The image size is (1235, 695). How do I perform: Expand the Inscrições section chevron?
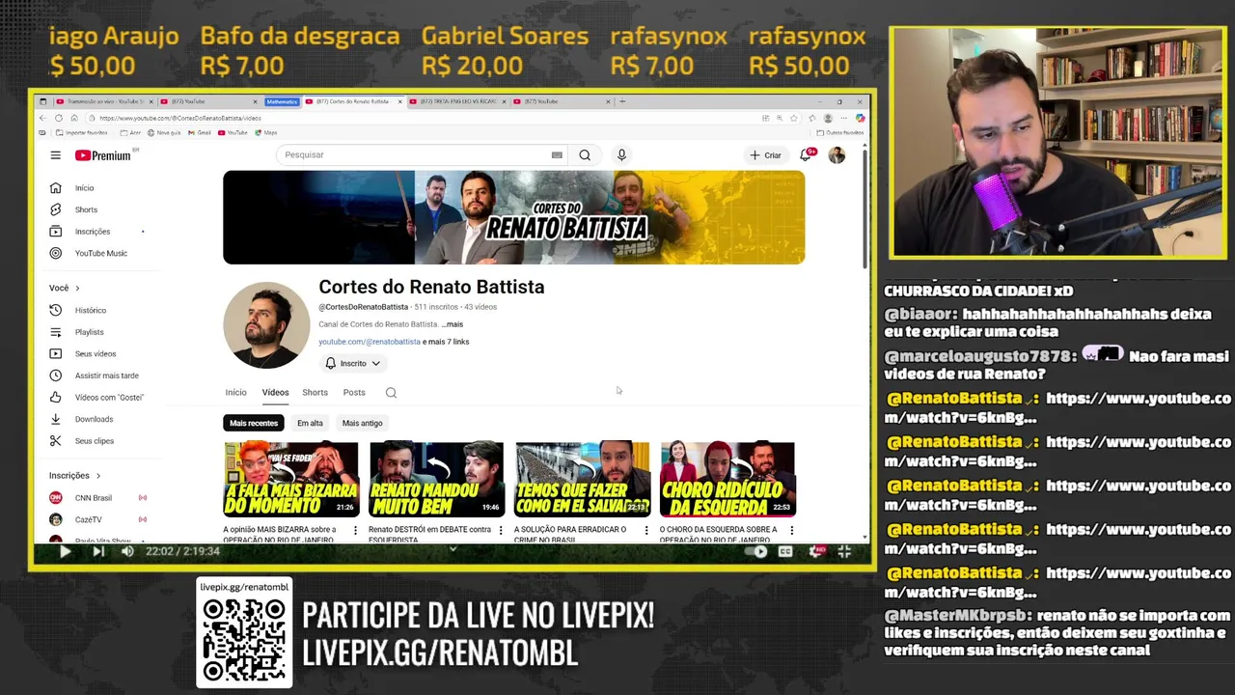pyautogui.click(x=97, y=476)
